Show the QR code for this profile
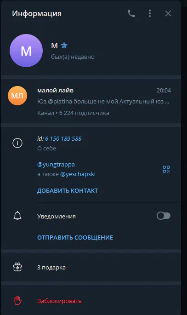This screenshot has width=187, height=315. point(166,169)
